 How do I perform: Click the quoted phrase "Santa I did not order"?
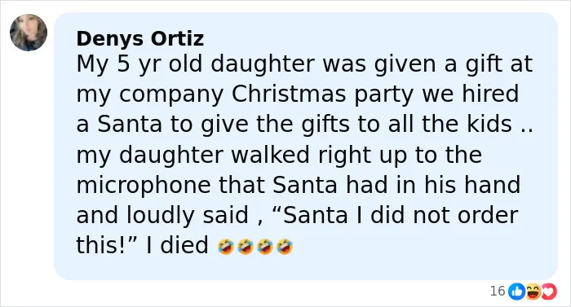click(401, 215)
